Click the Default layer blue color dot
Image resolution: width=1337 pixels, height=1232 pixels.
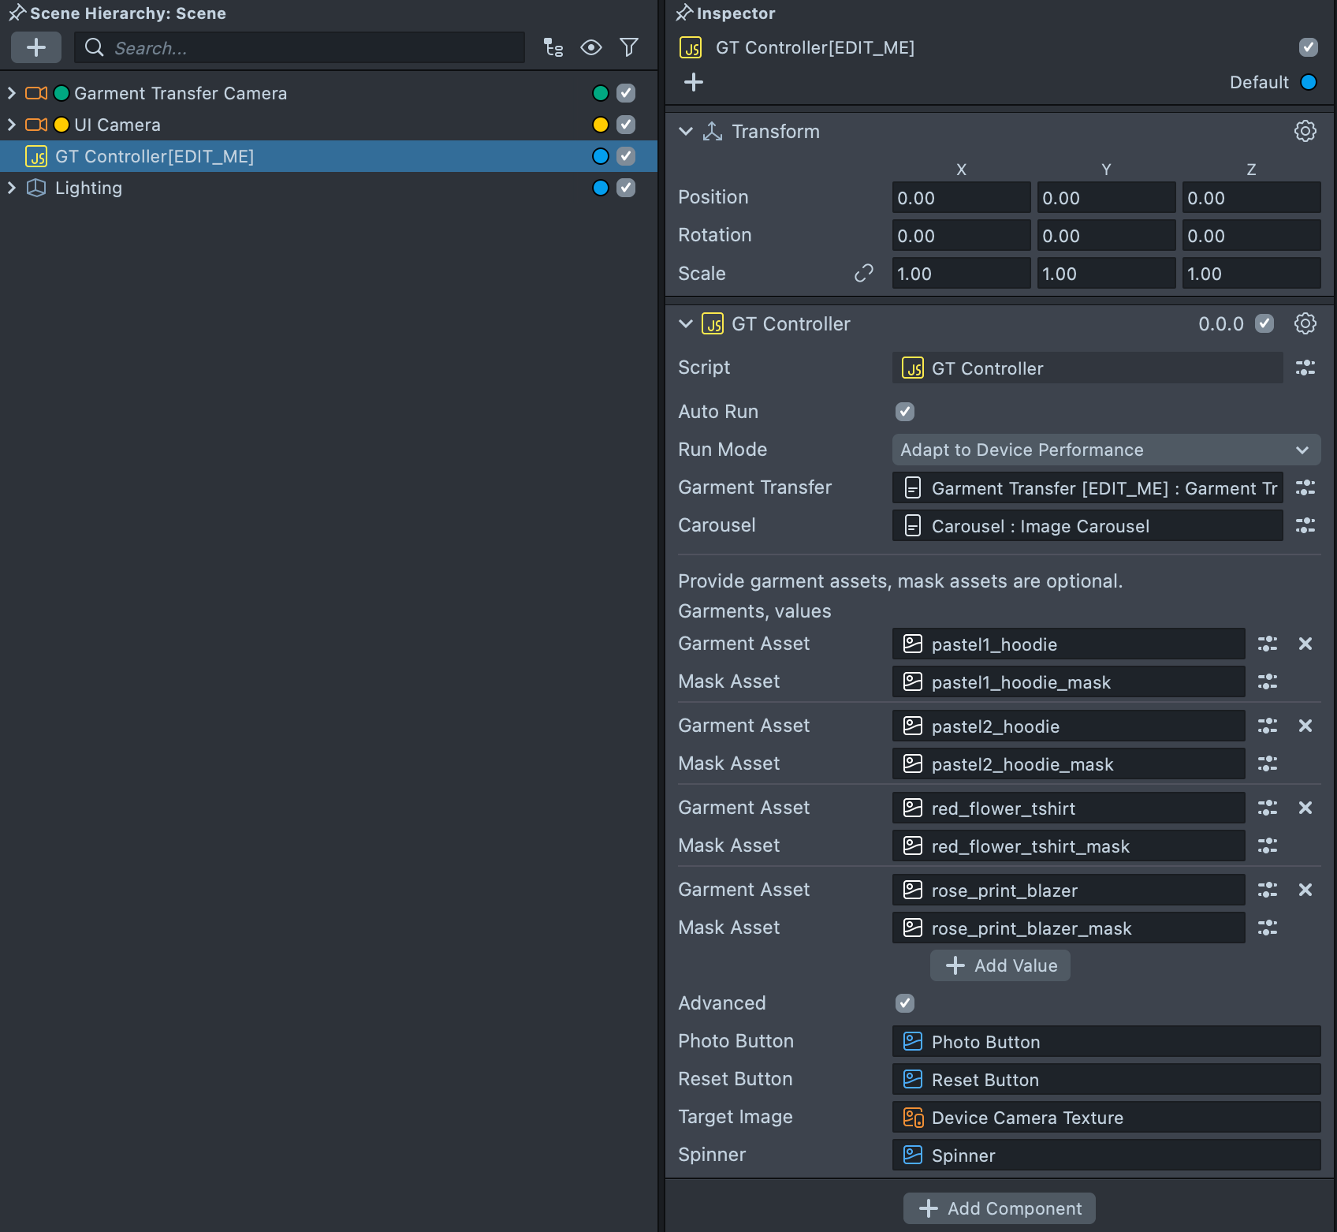(x=1309, y=82)
